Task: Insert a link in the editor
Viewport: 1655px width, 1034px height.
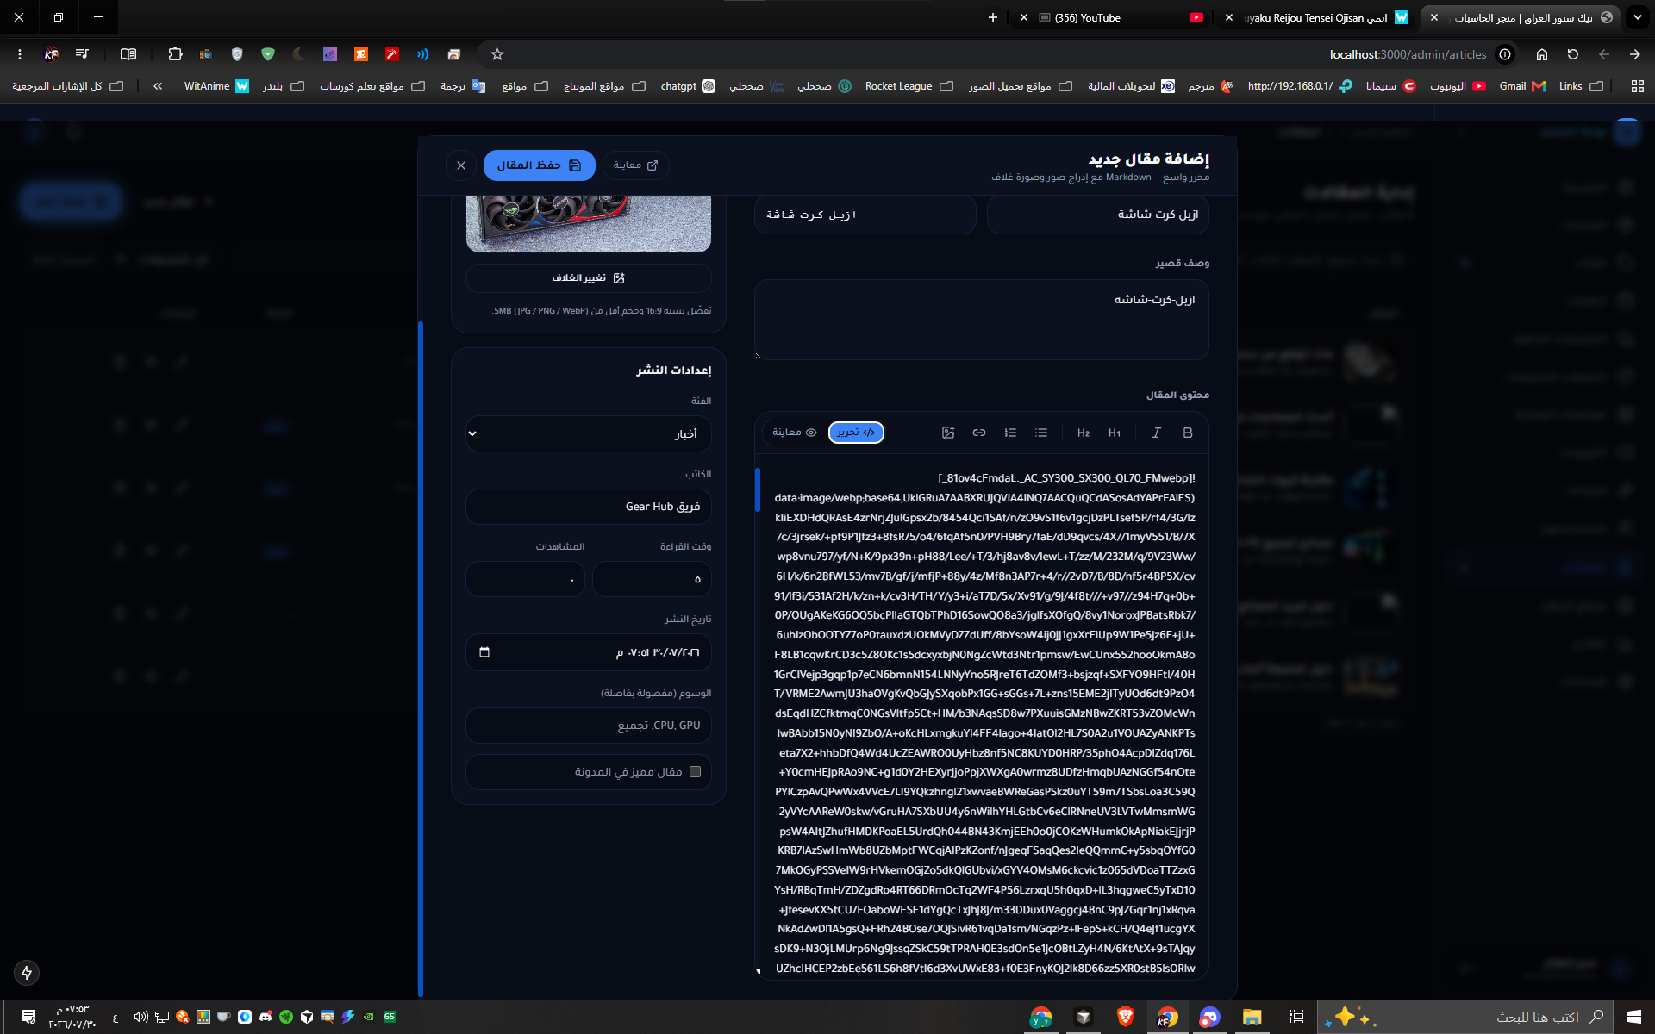Action: (x=979, y=433)
